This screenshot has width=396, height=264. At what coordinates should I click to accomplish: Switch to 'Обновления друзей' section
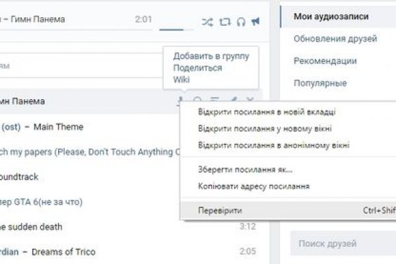(x=335, y=38)
